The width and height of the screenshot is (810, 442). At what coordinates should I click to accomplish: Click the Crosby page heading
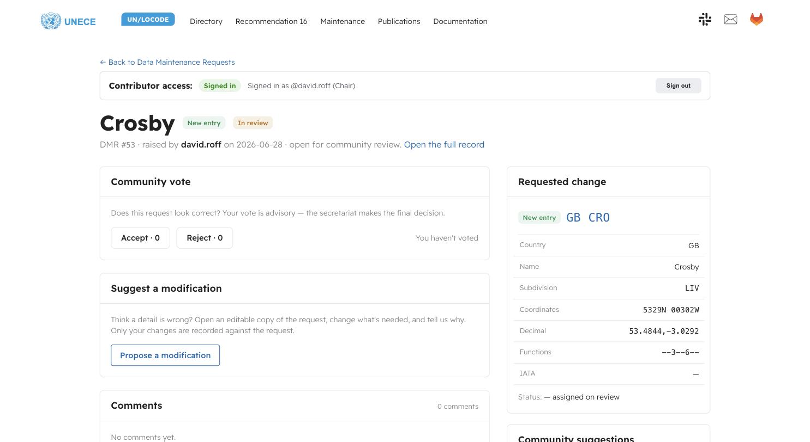click(137, 123)
